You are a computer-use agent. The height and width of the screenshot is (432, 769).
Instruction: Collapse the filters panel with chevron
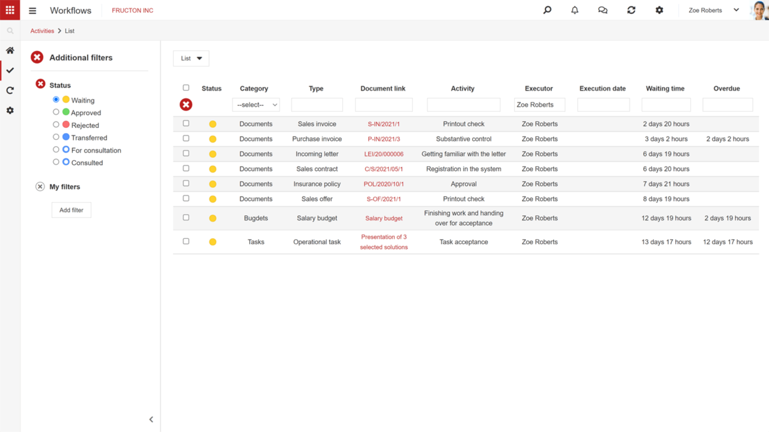tap(151, 419)
